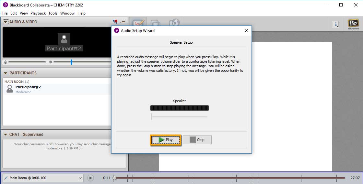
Task: Collapse the CHAT - Supervised panel
Action: 6,135
